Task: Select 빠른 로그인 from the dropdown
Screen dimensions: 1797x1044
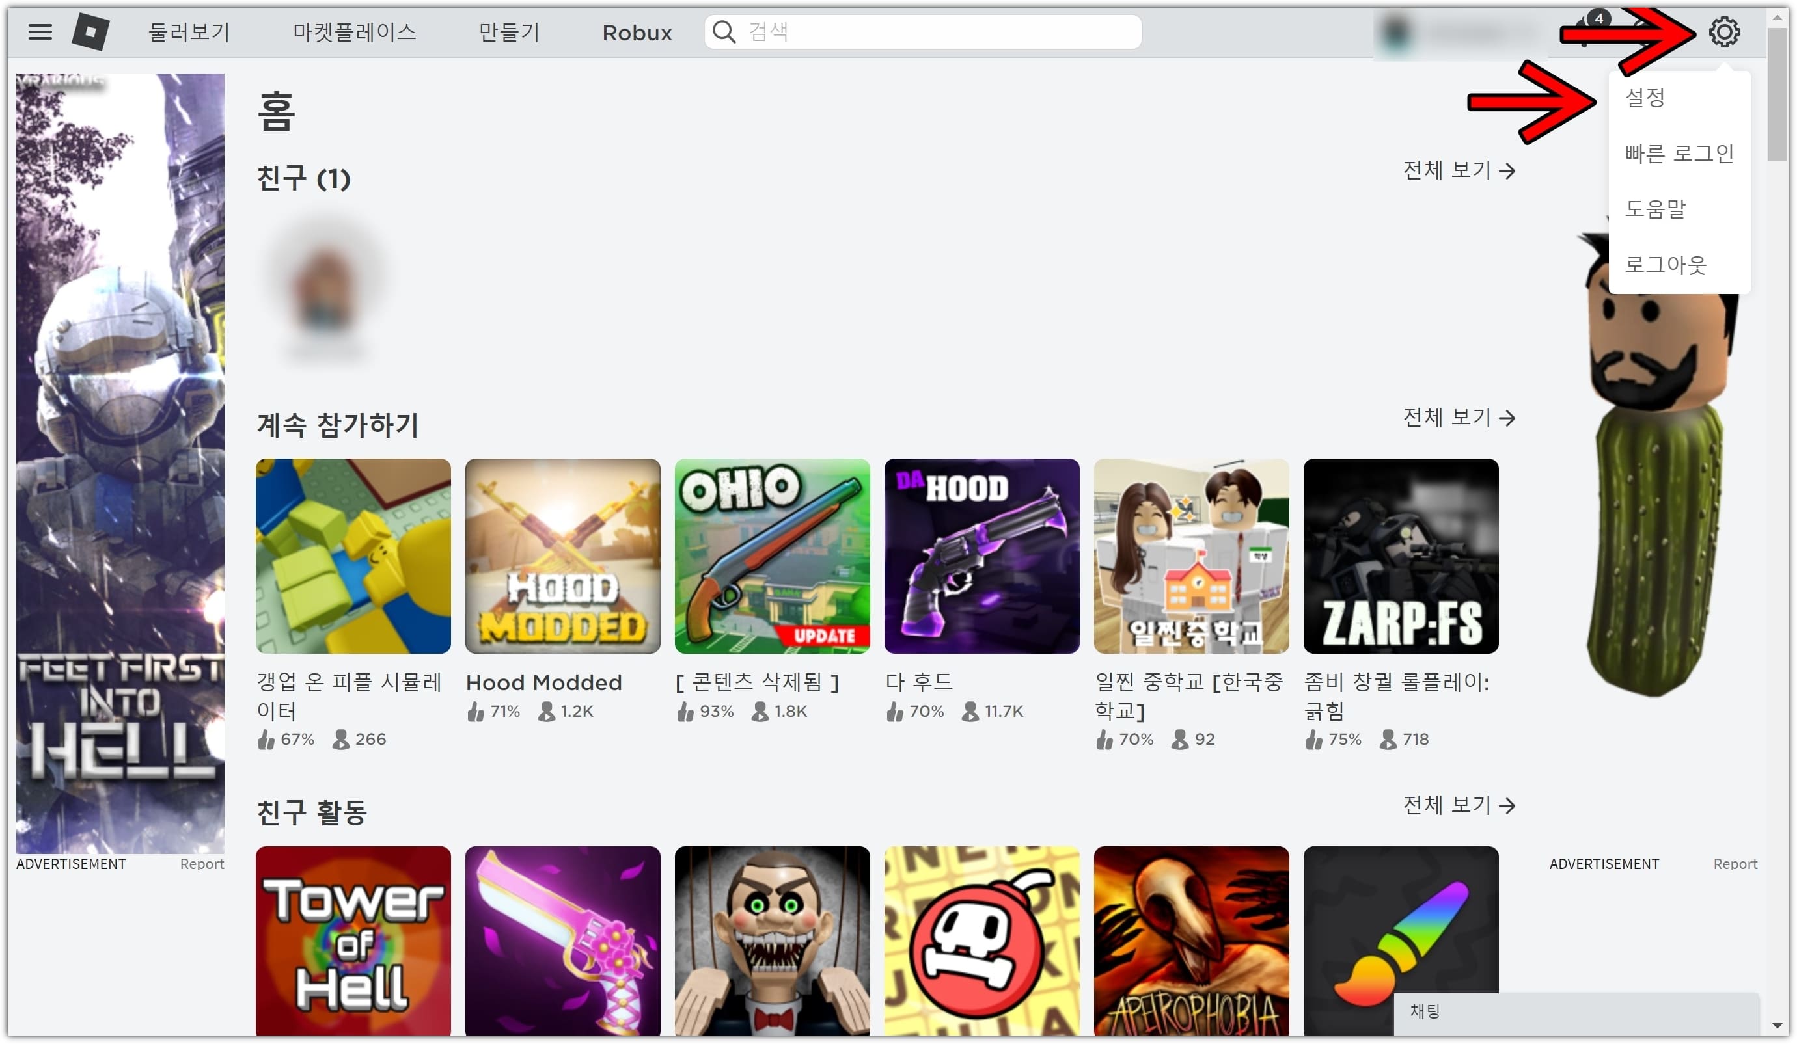Action: point(1679,154)
